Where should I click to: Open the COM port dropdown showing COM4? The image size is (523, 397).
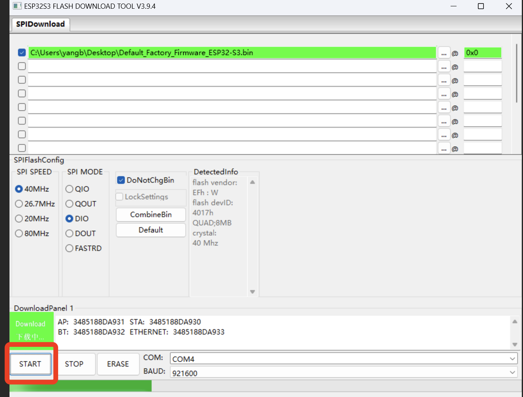pyautogui.click(x=344, y=359)
